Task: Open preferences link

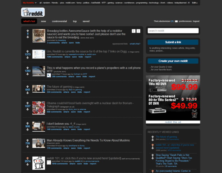Action: click(185, 21)
